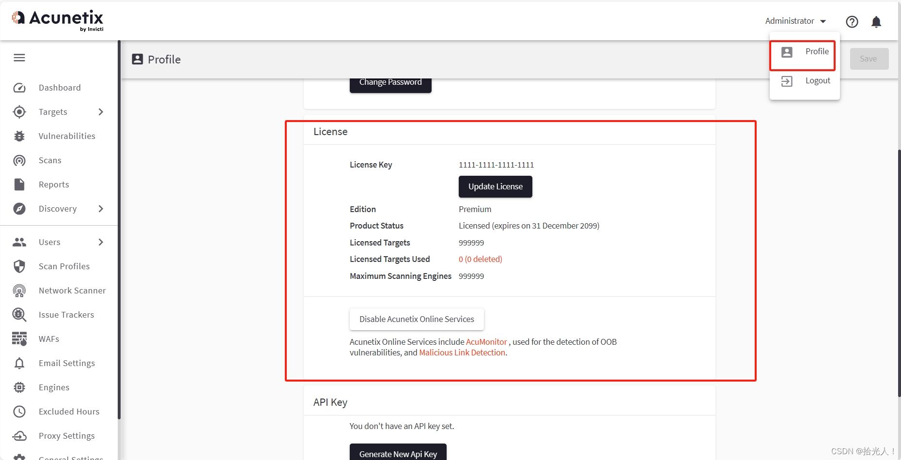Collapse sidebar with hamburger menu icon

(x=19, y=58)
